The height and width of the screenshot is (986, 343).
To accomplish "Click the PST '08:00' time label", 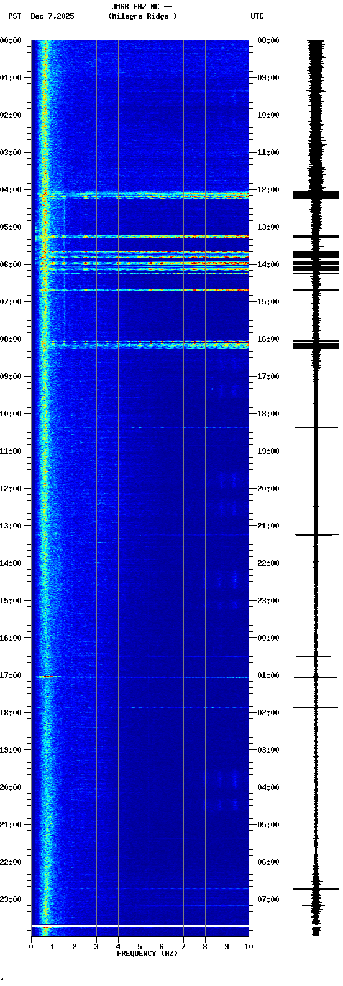I will pos(11,339).
